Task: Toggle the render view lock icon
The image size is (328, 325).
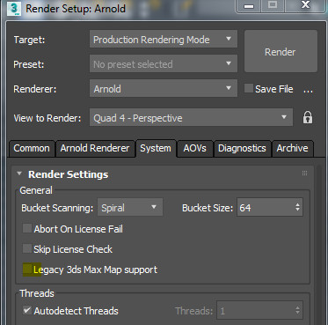Action: [x=308, y=118]
